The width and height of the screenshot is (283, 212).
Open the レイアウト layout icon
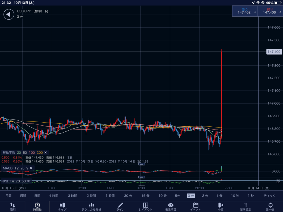[145, 205]
